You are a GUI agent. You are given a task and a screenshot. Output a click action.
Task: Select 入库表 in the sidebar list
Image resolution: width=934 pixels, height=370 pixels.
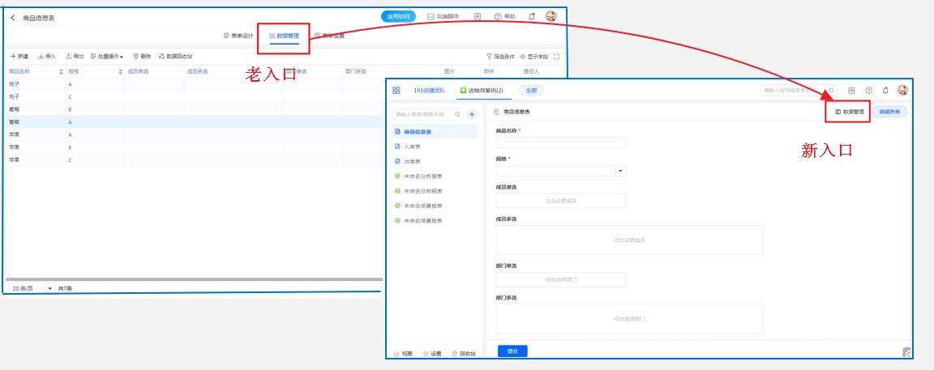(x=413, y=147)
